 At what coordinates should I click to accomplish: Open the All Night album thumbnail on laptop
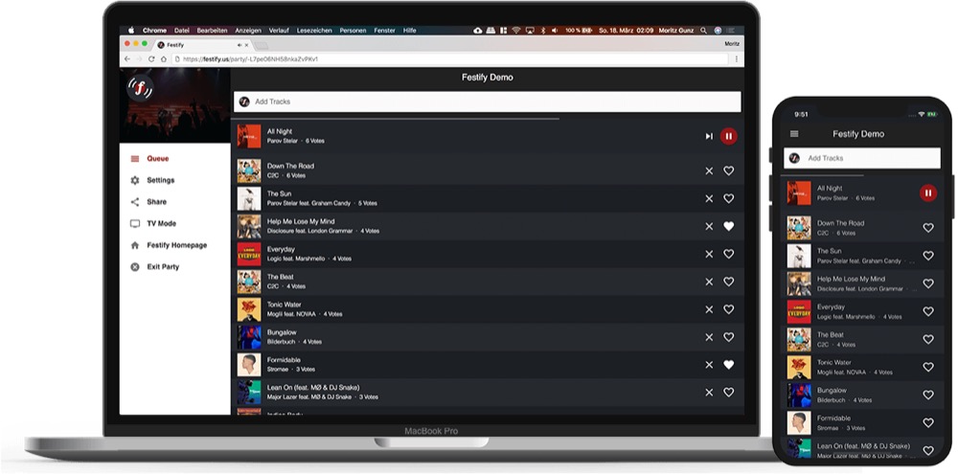(249, 136)
